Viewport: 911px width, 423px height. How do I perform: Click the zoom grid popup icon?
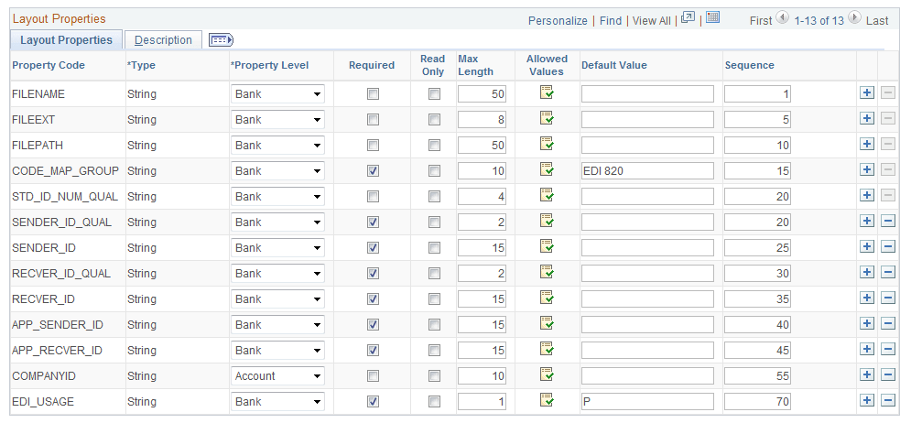click(688, 17)
